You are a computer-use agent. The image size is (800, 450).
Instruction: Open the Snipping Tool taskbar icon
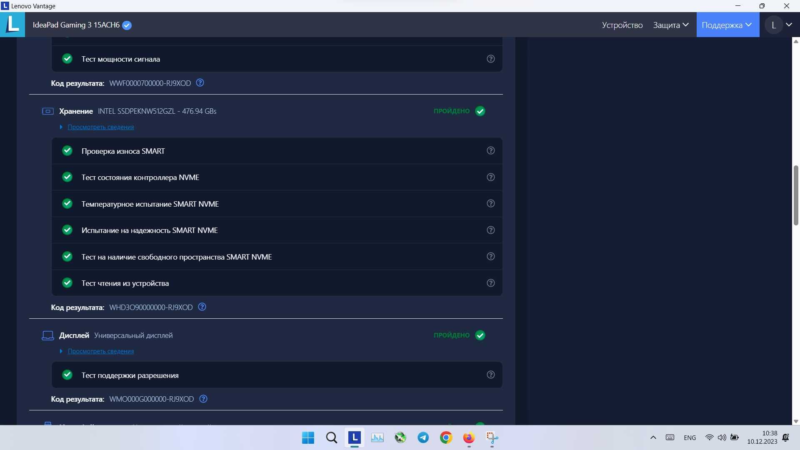tap(492, 437)
